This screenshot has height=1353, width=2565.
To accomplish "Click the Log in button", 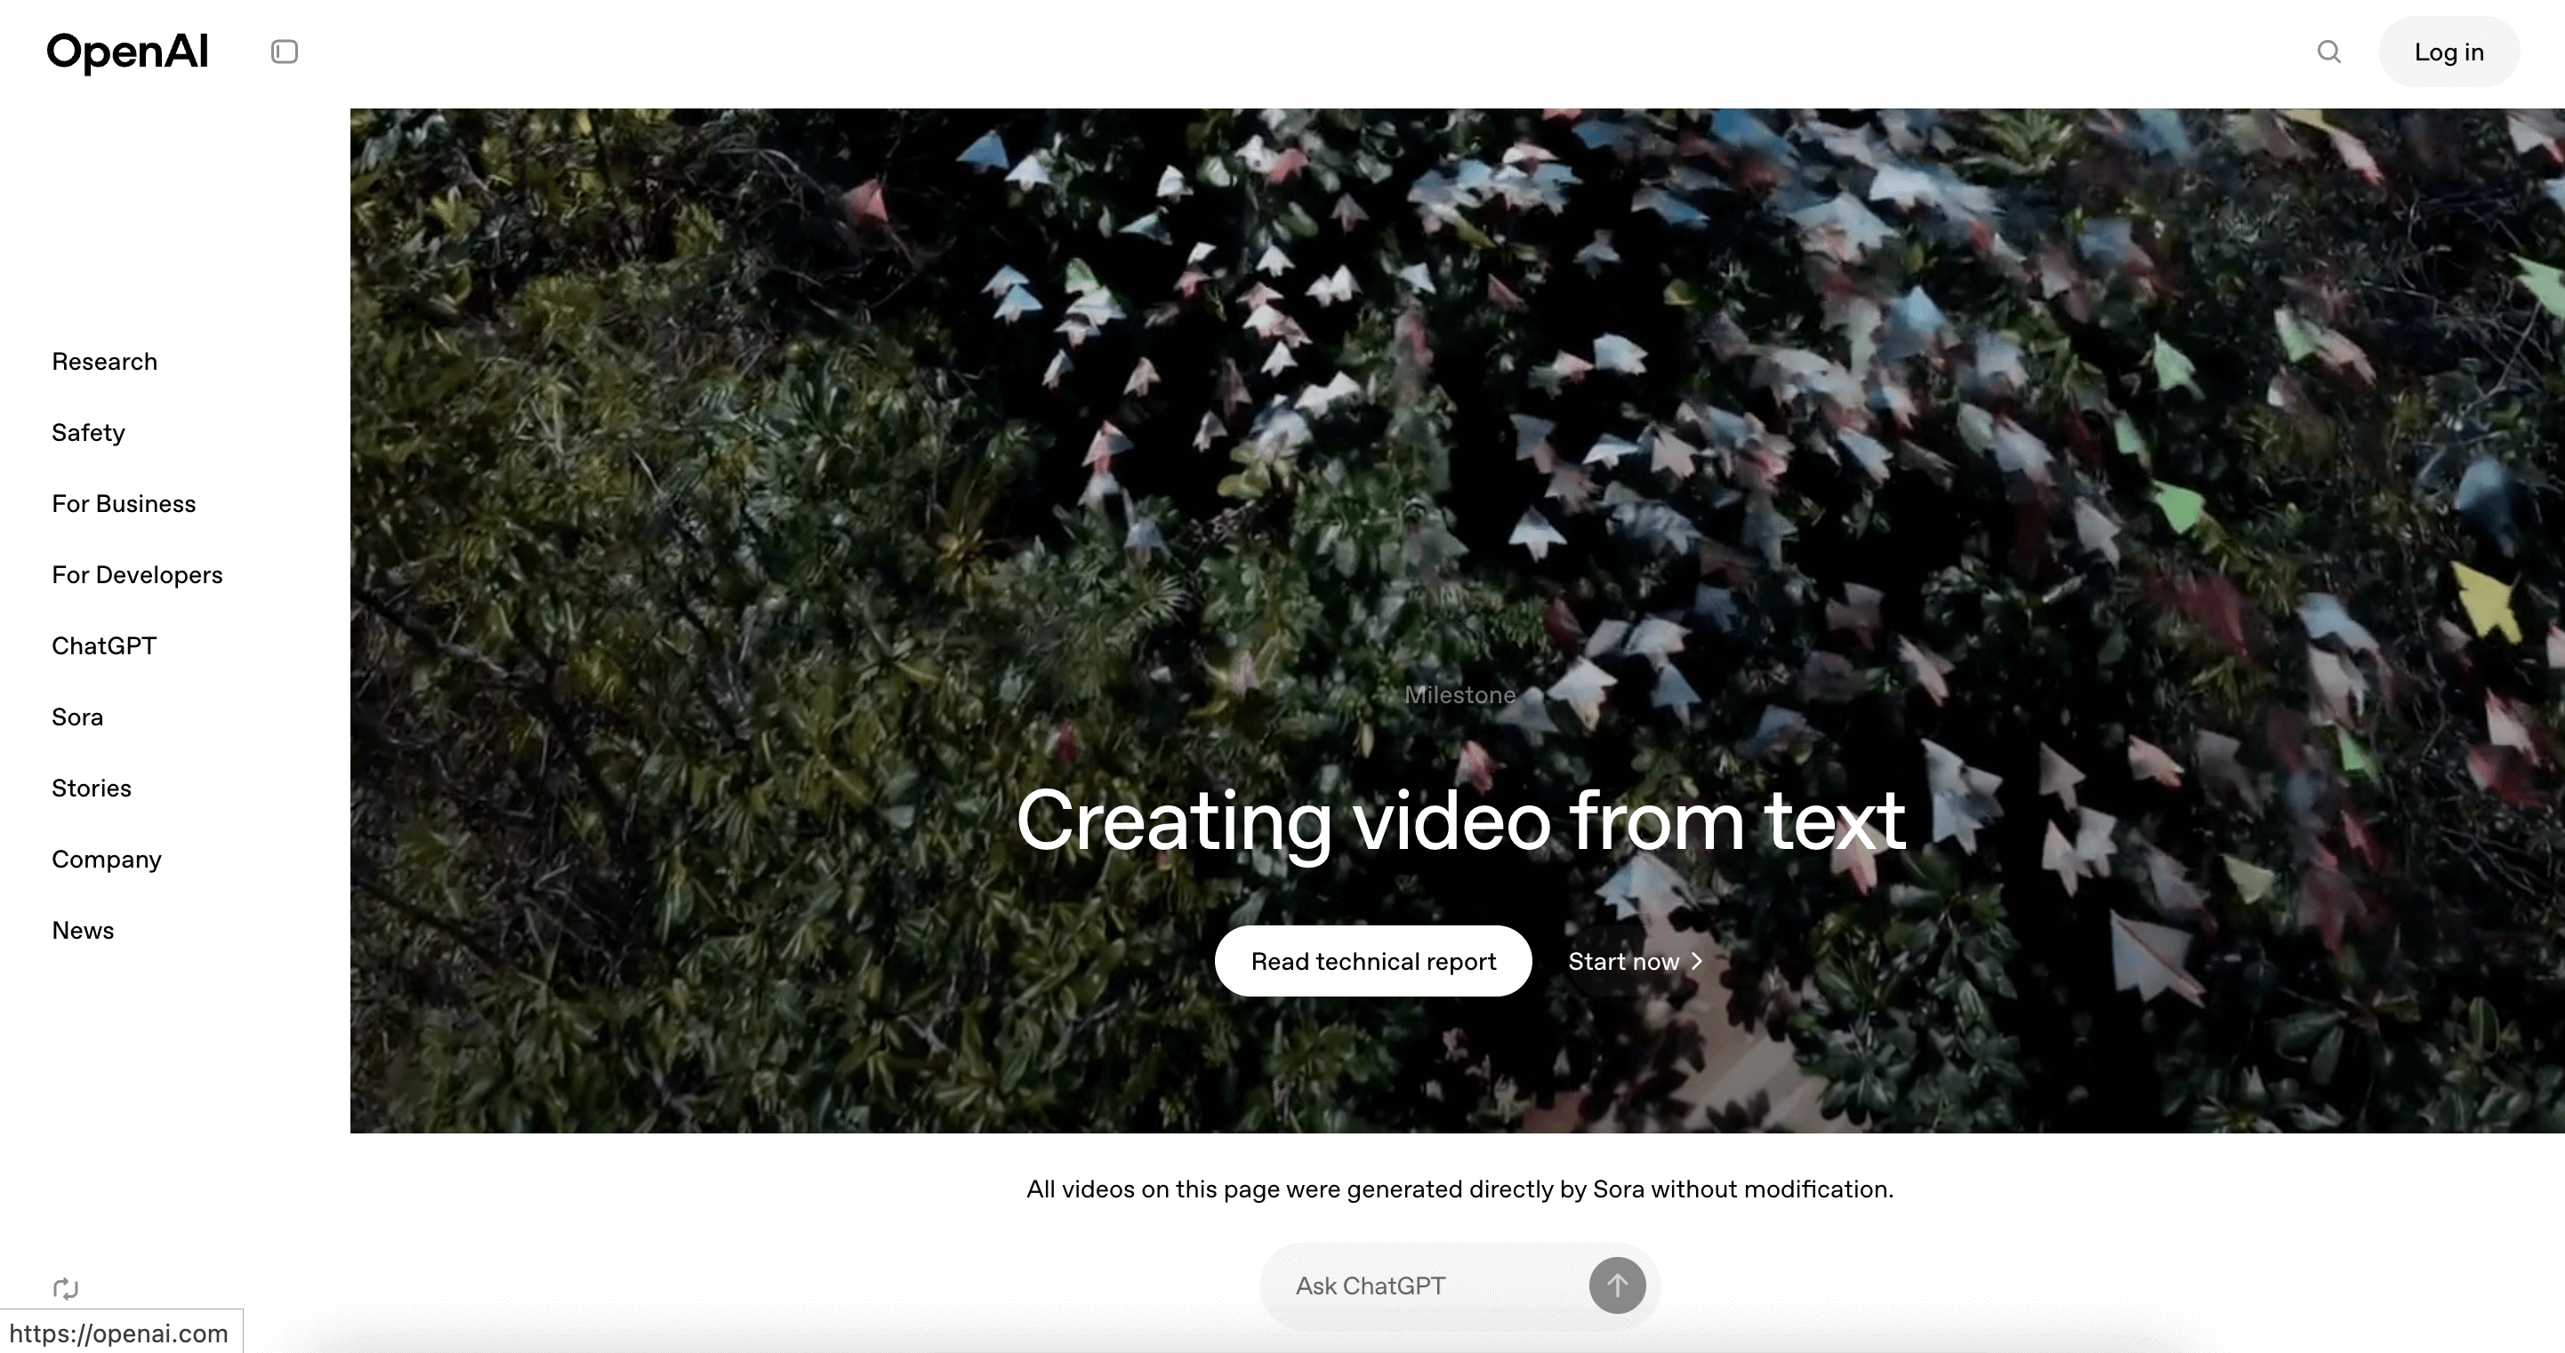I will [2448, 52].
